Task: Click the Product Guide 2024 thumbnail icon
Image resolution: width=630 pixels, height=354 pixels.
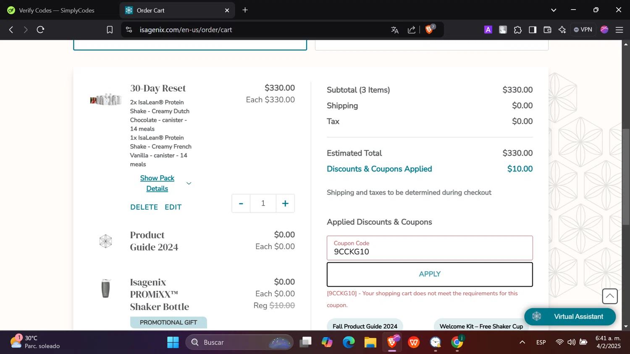Action: [106, 241]
